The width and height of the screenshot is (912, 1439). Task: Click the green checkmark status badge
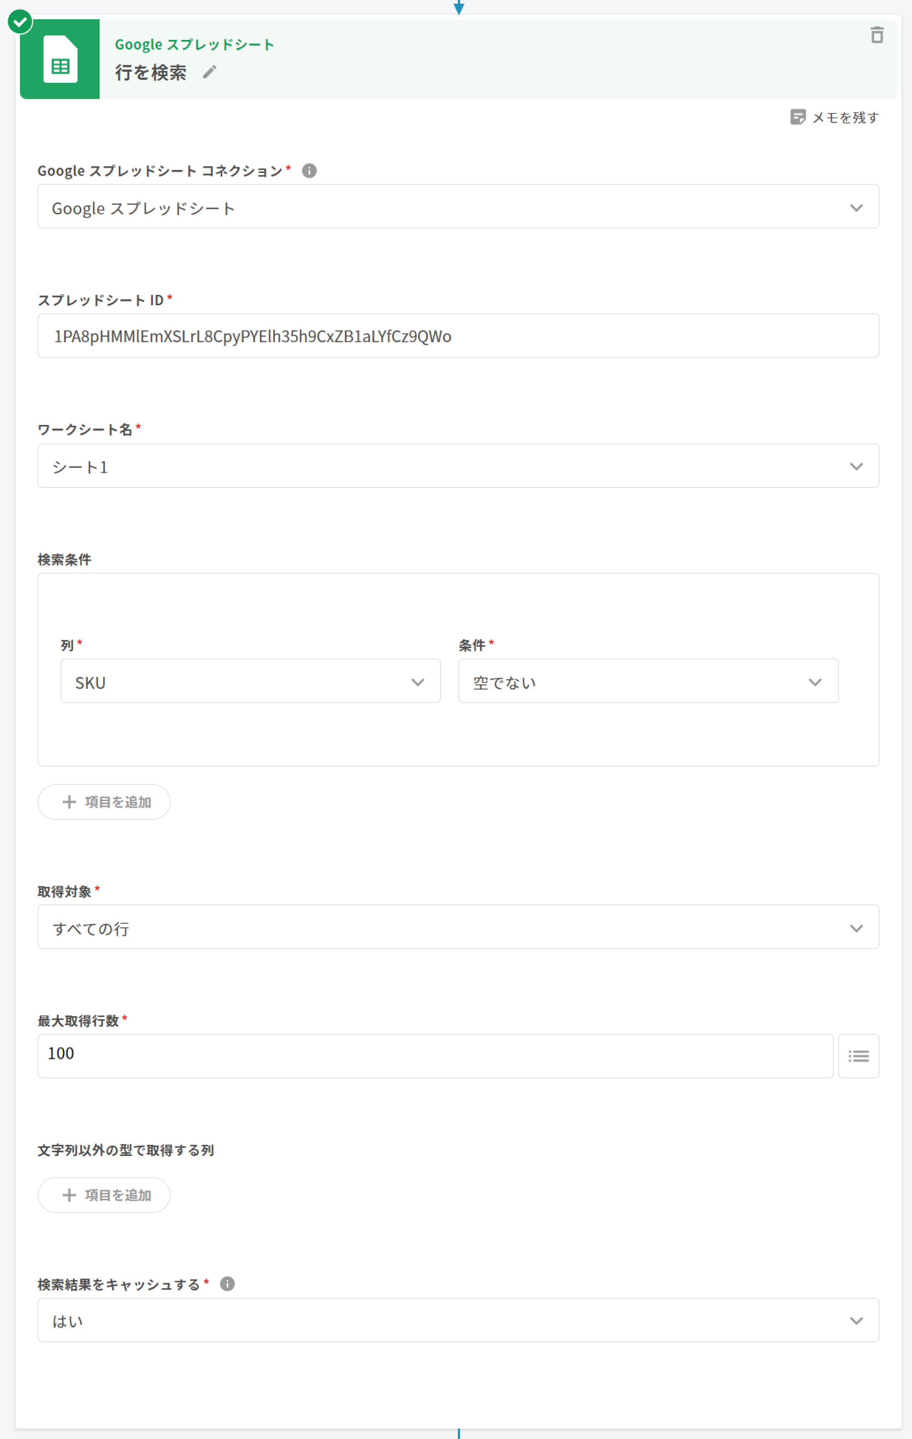point(20,22)
